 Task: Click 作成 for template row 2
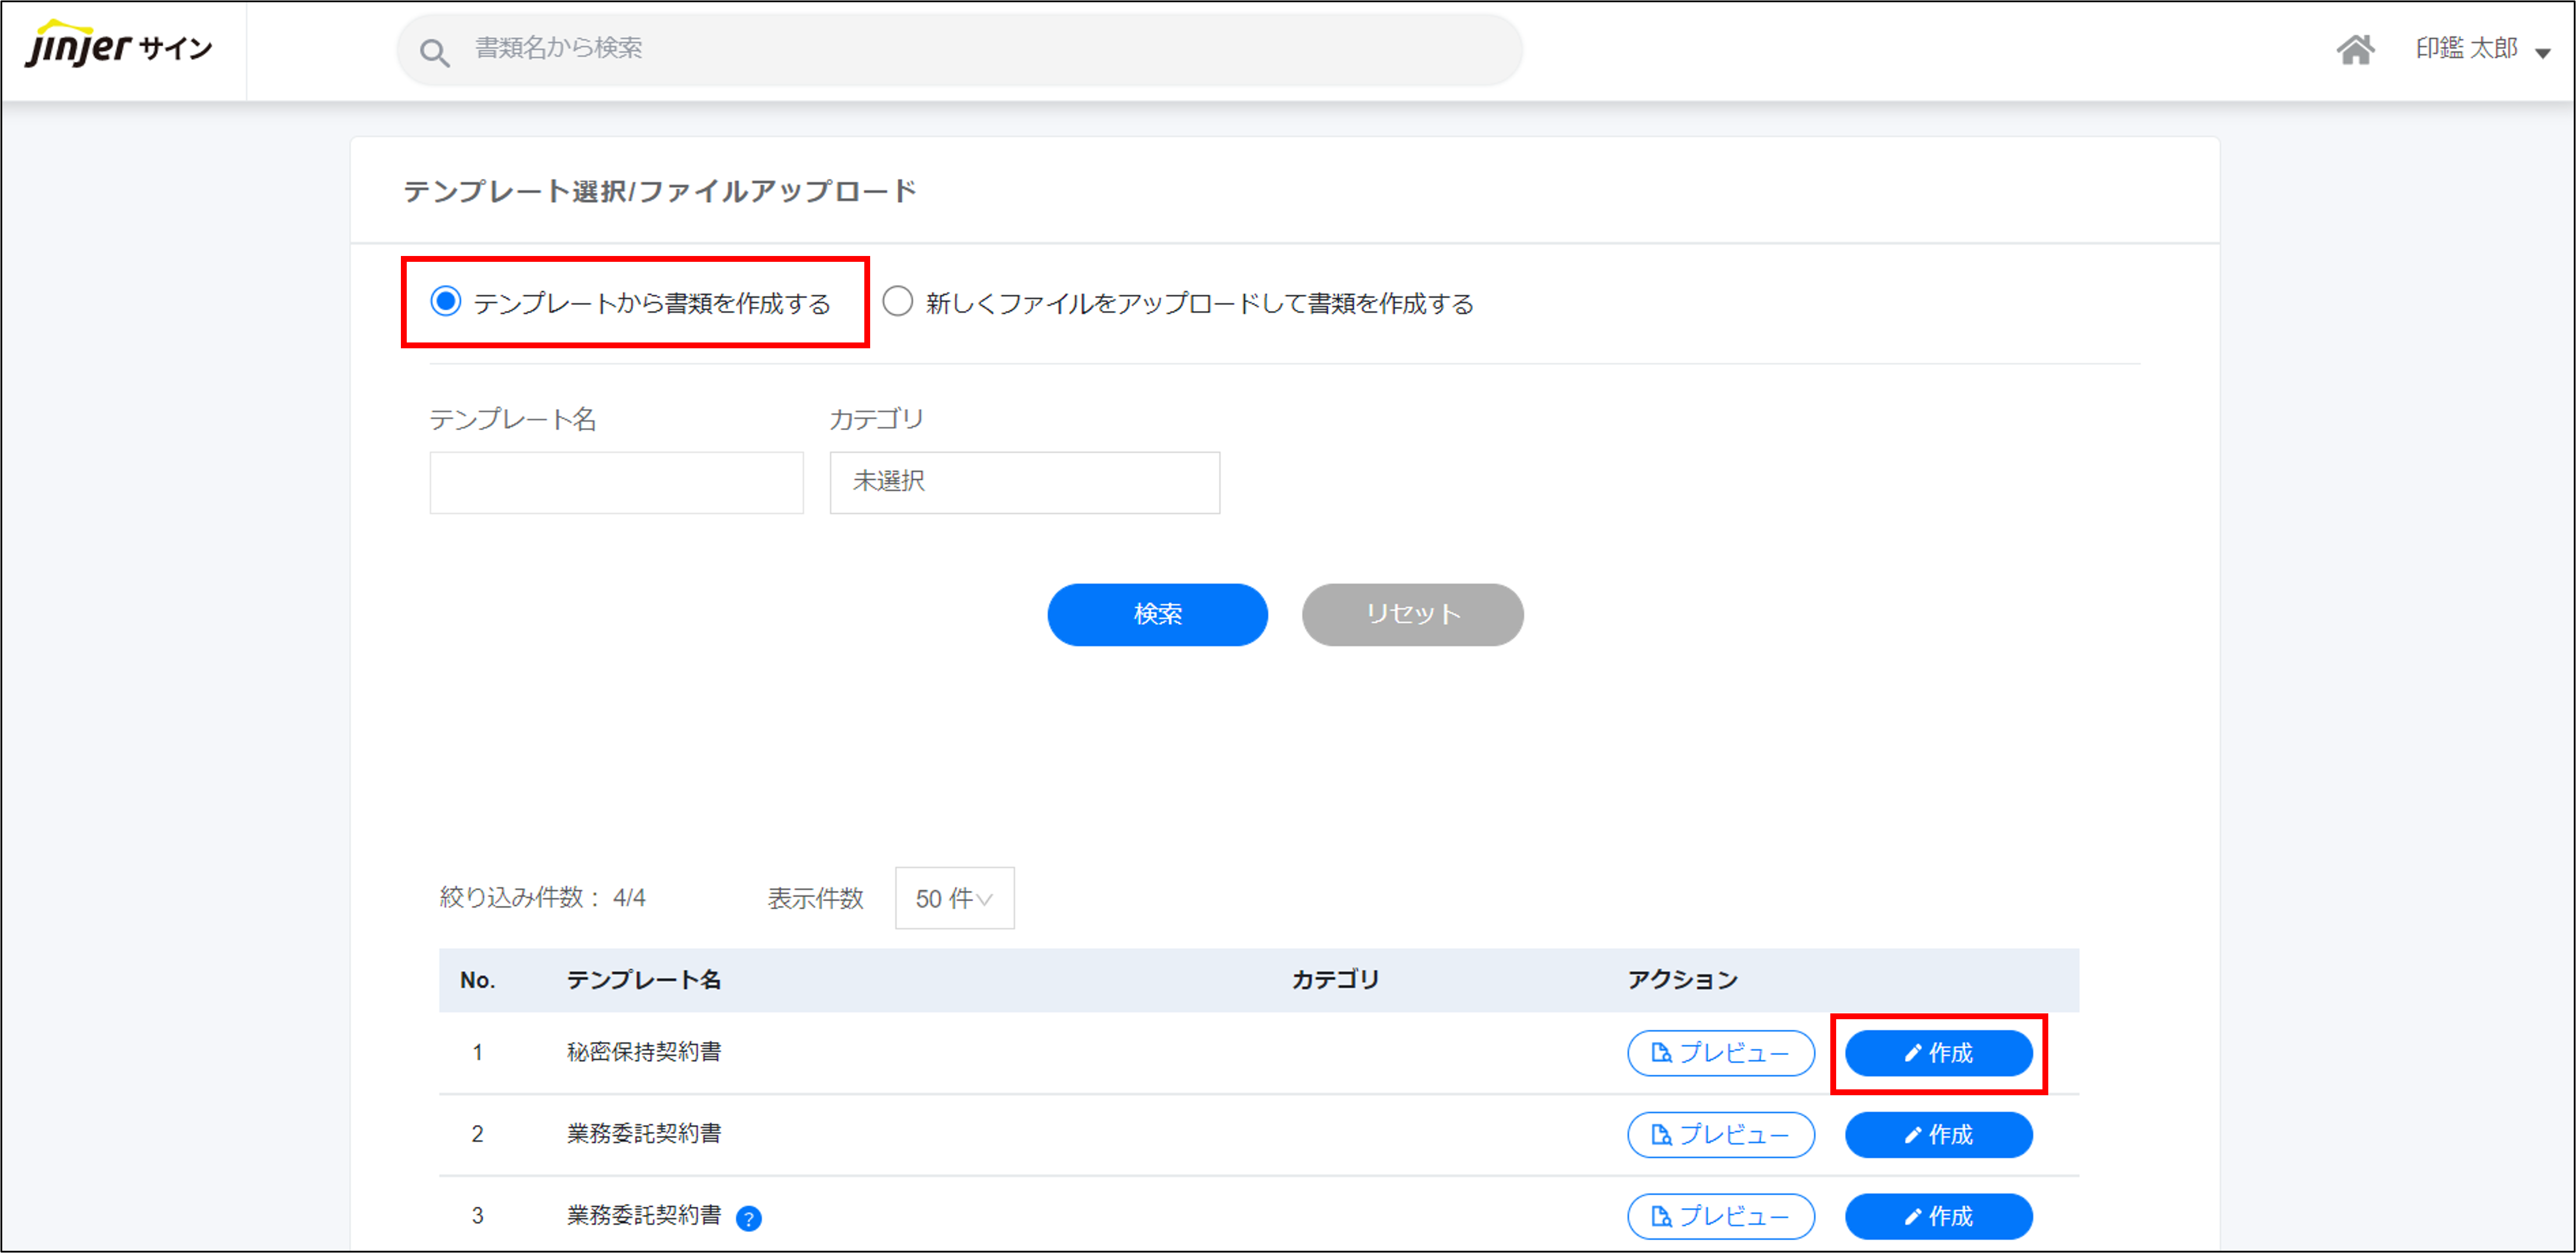click(x=1937, y=1134)
